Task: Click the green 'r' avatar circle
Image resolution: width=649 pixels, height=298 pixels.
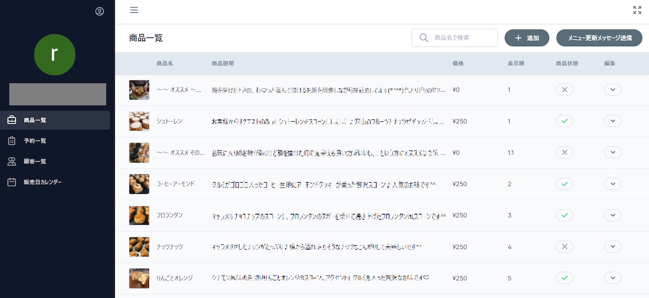Action: pos(55,55)
